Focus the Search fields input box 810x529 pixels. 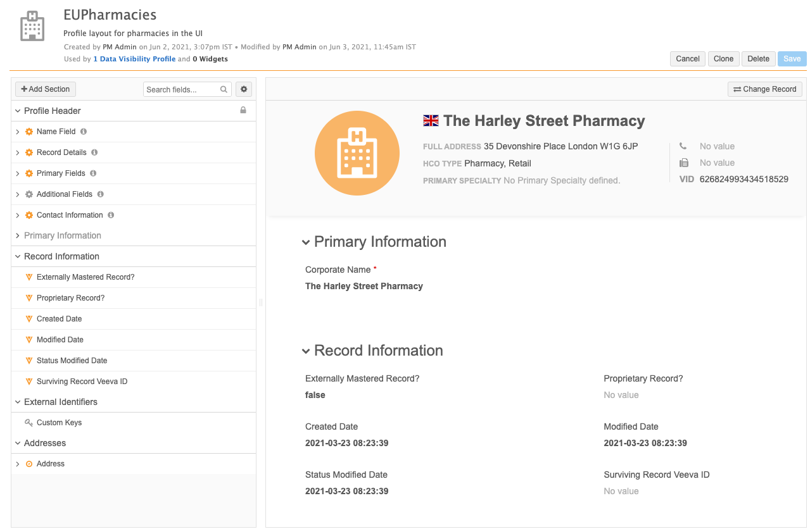(181, 89)
